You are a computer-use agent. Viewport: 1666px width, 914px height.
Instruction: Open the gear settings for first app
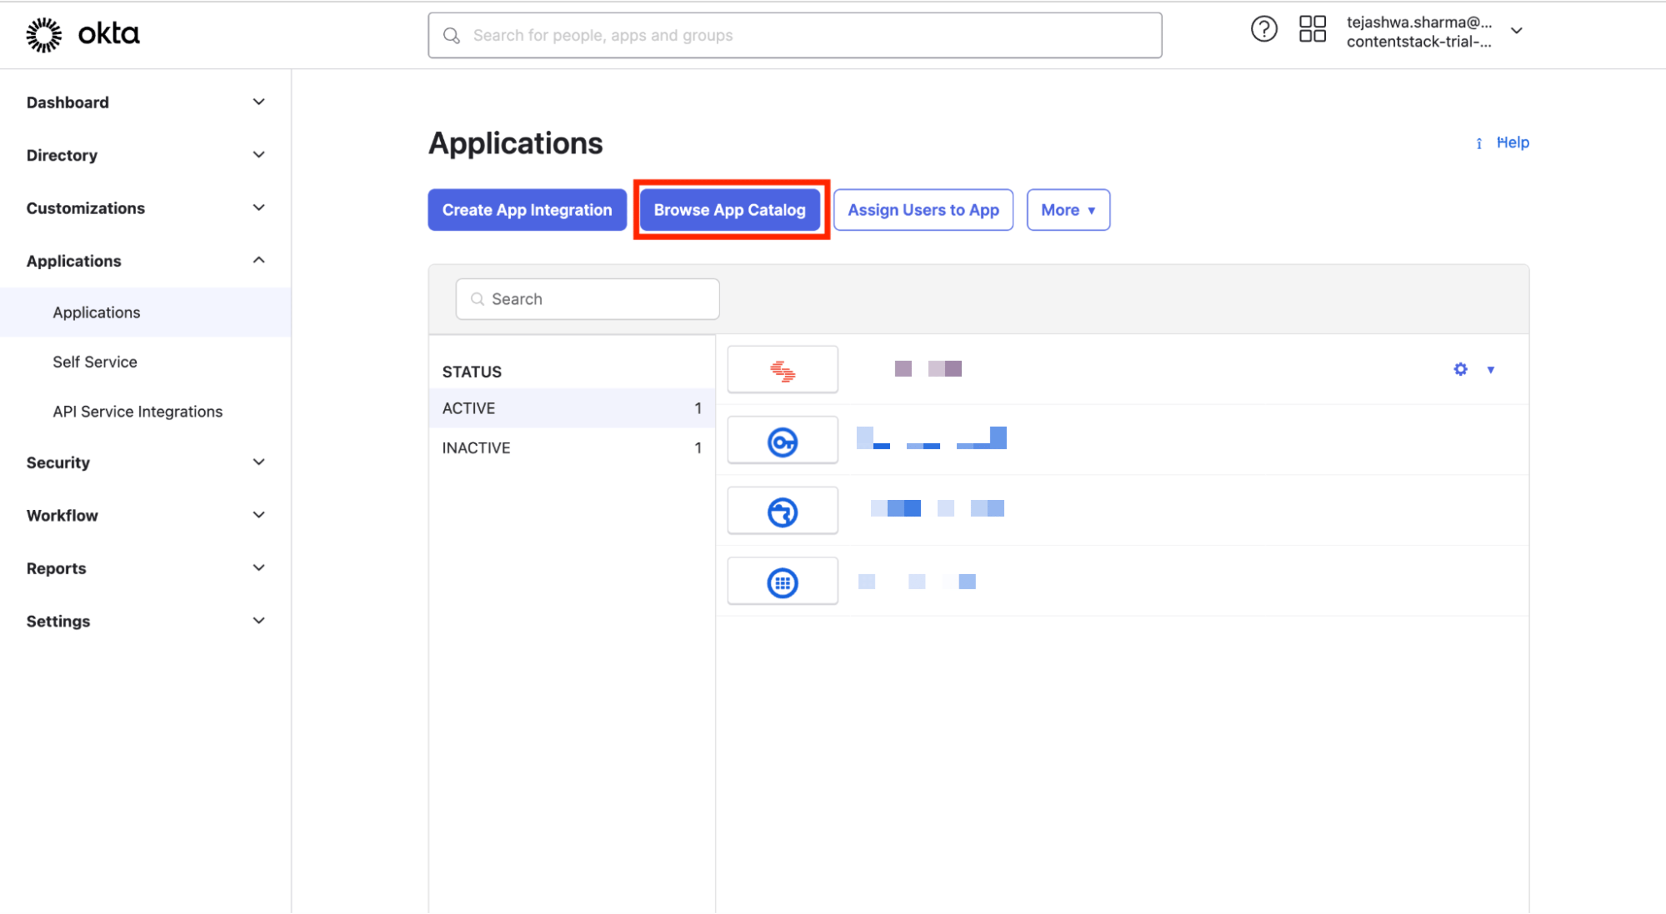click(1459, 369)
